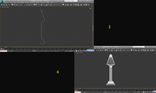The width and height of the screenshot is (156, 93).
Task: Click Bind to Space Warp tool in top window
Action: (x=6, y=5)
